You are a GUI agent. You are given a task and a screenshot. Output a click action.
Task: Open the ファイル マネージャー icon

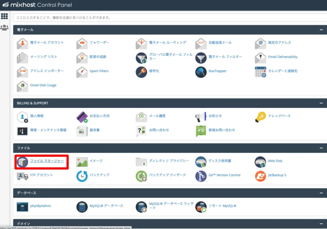tap(22, 162)
